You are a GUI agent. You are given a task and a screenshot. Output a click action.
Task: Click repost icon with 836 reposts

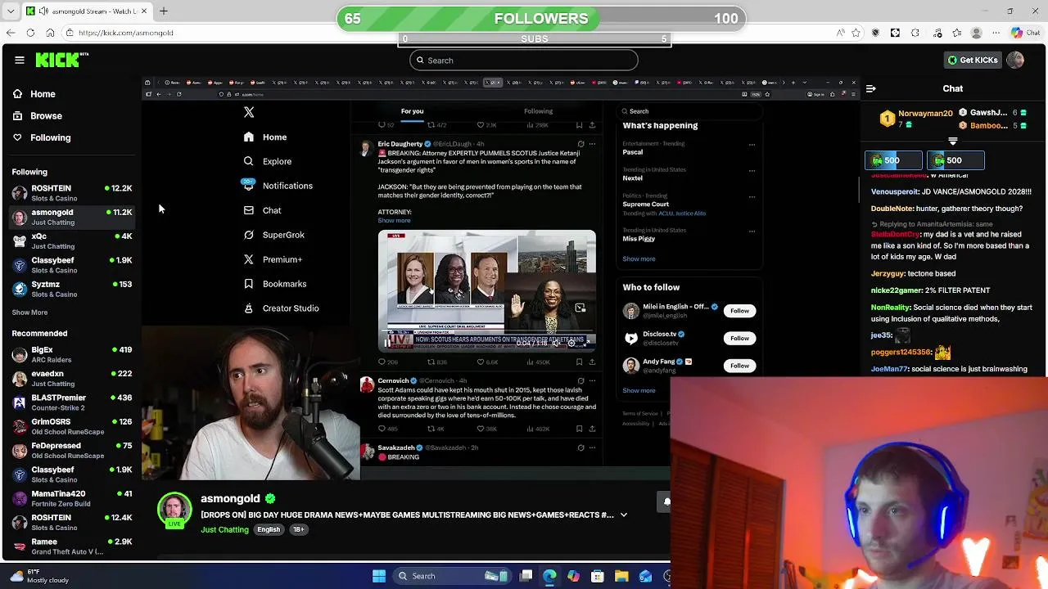[x=431, y=362]
